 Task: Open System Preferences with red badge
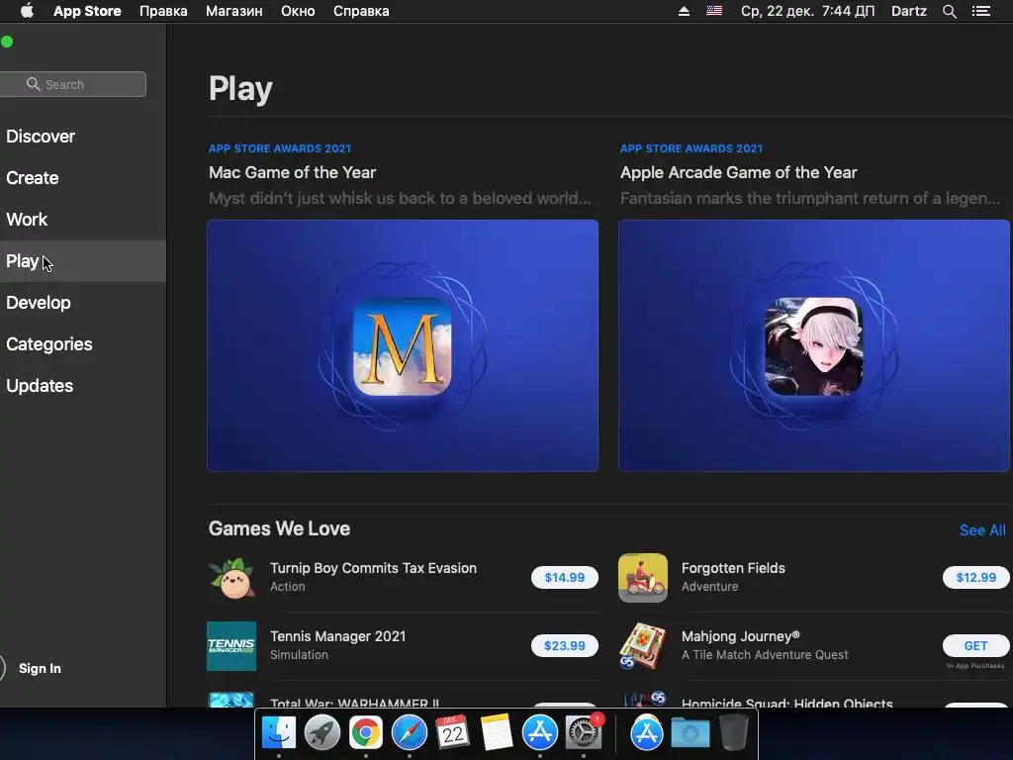pyautogui.click(x=584, y=732)
